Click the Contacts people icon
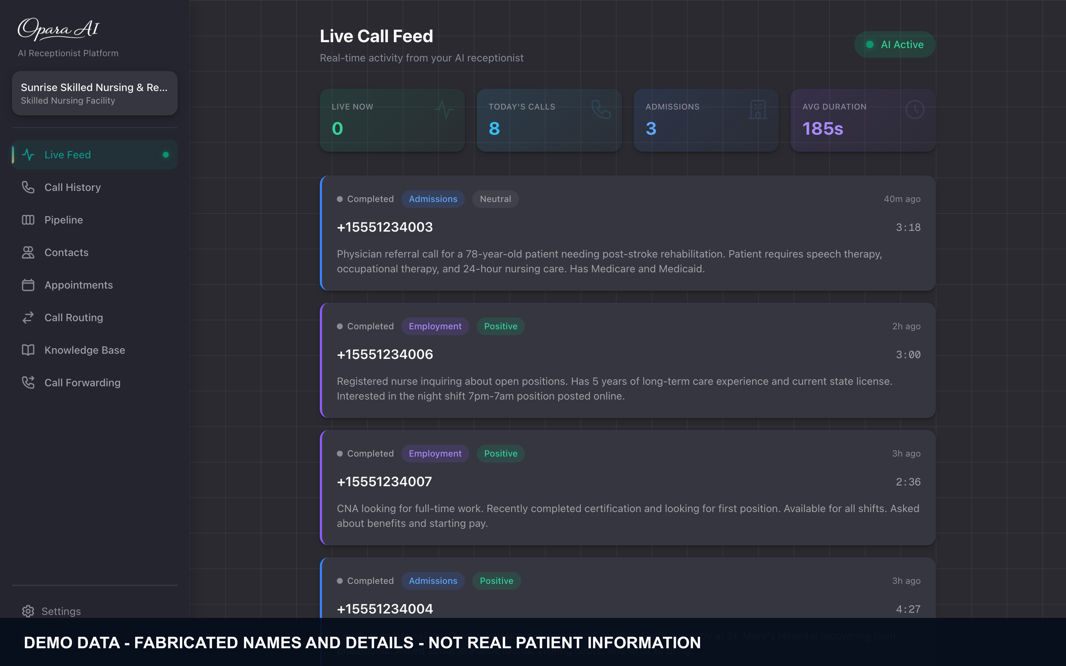Image resolution: width=1066 pixels, height=666 pixels. [28, 252]
